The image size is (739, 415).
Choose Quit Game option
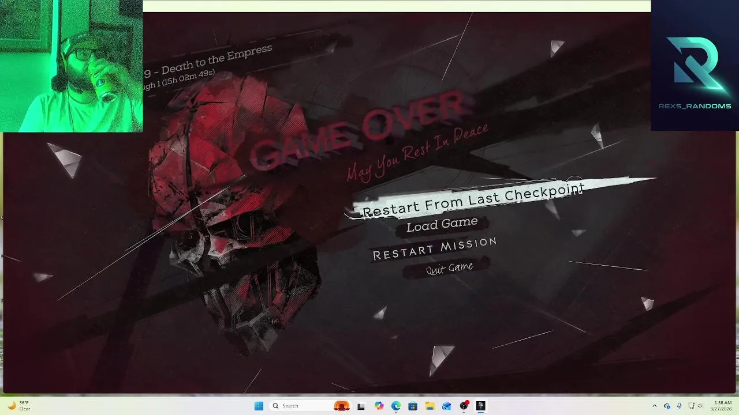(x=450, y=268)
